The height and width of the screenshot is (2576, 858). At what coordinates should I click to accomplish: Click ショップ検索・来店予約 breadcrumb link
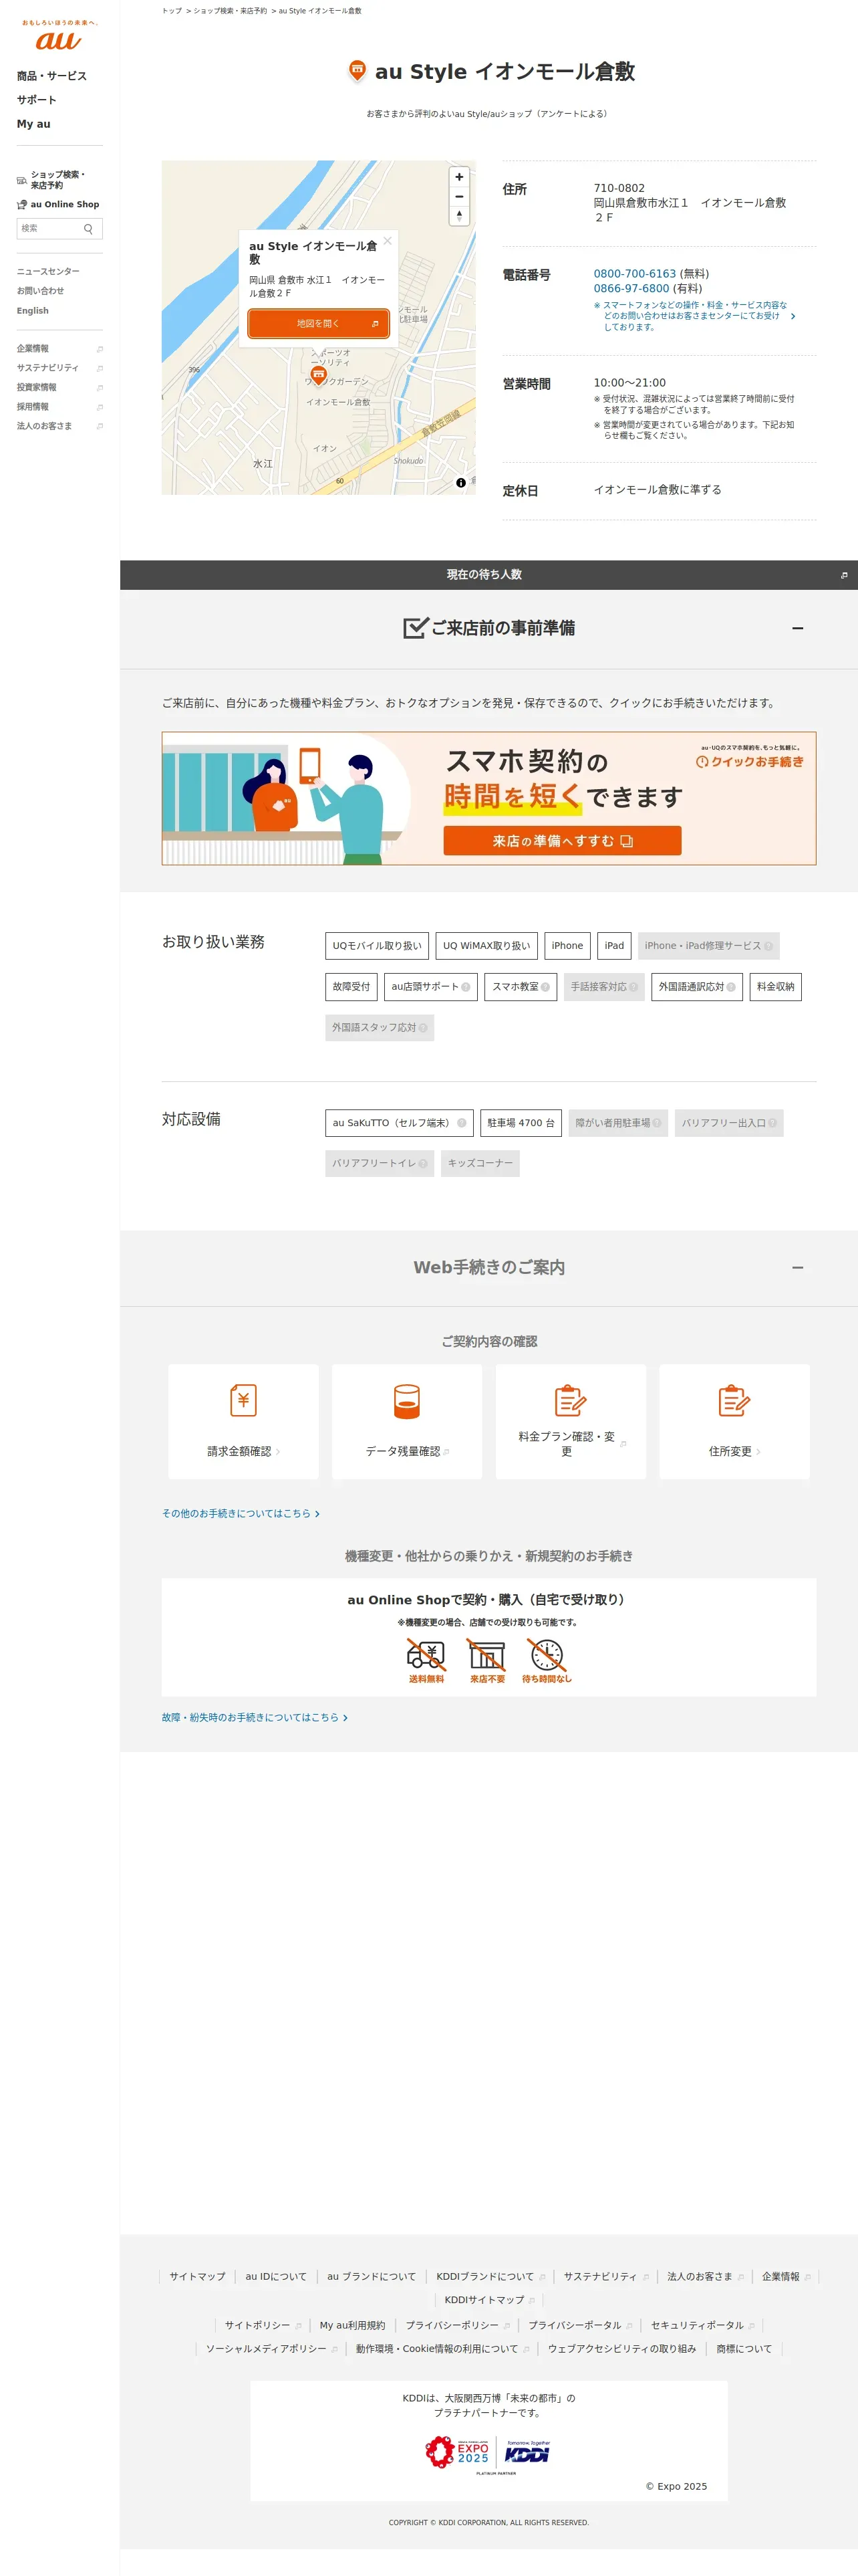point(230,11)
